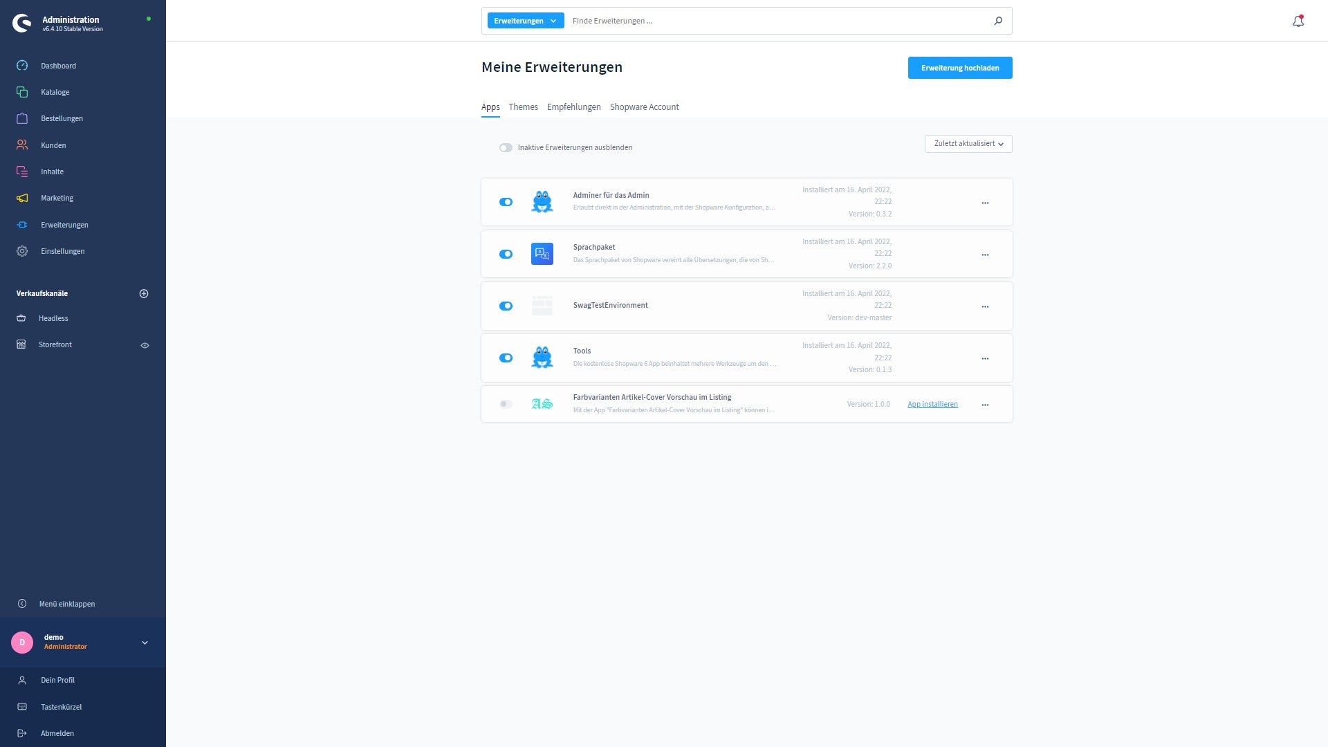The width and height of the screenshot is (1328, 747).
Task: Enable the Inaktive Erweiterungen ausblenden toggle
Action: (x=506, y=147)
